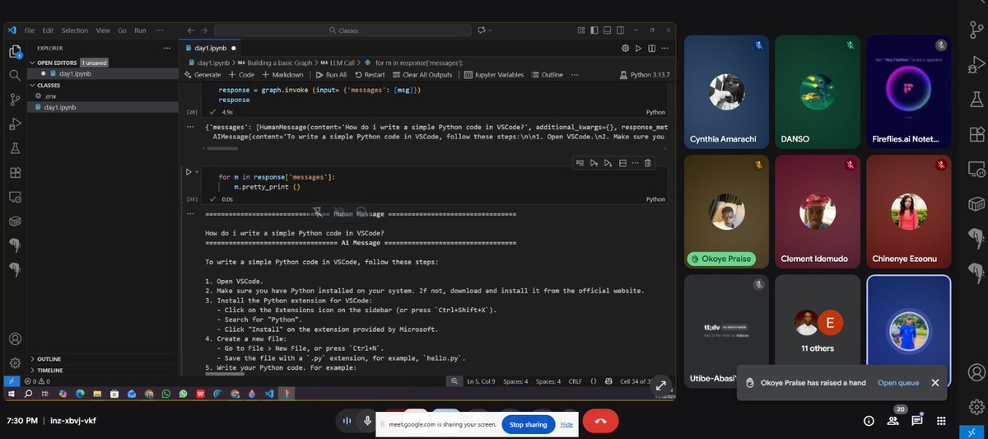Open the Remote Explorer view
Viewport: 988px width, 439px height.
pyautogui.click(x=15, y=197)
